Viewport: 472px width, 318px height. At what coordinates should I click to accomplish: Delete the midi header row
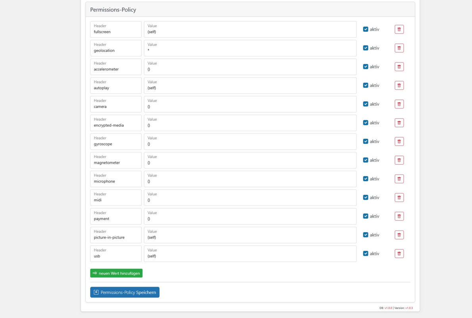click(399, 198)
